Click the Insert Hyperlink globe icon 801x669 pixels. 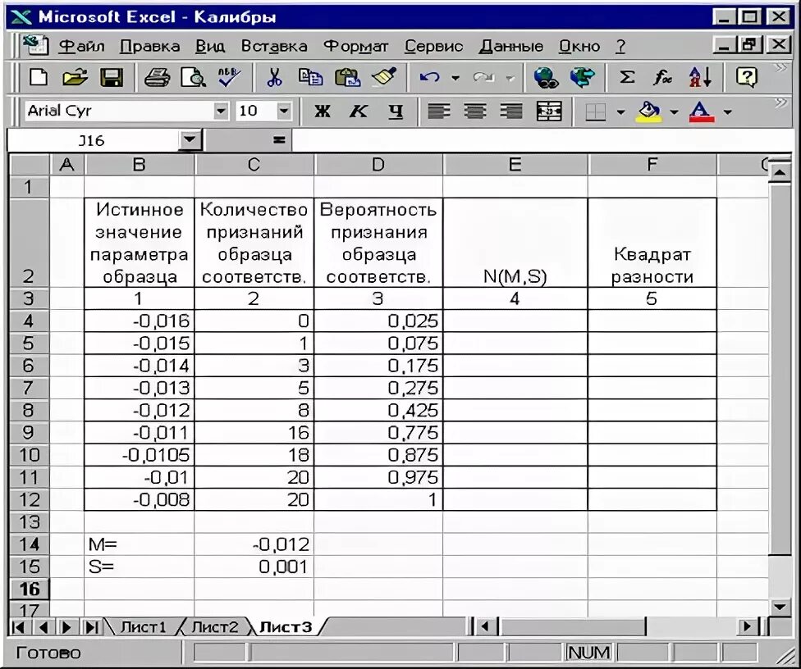[546, 78]
